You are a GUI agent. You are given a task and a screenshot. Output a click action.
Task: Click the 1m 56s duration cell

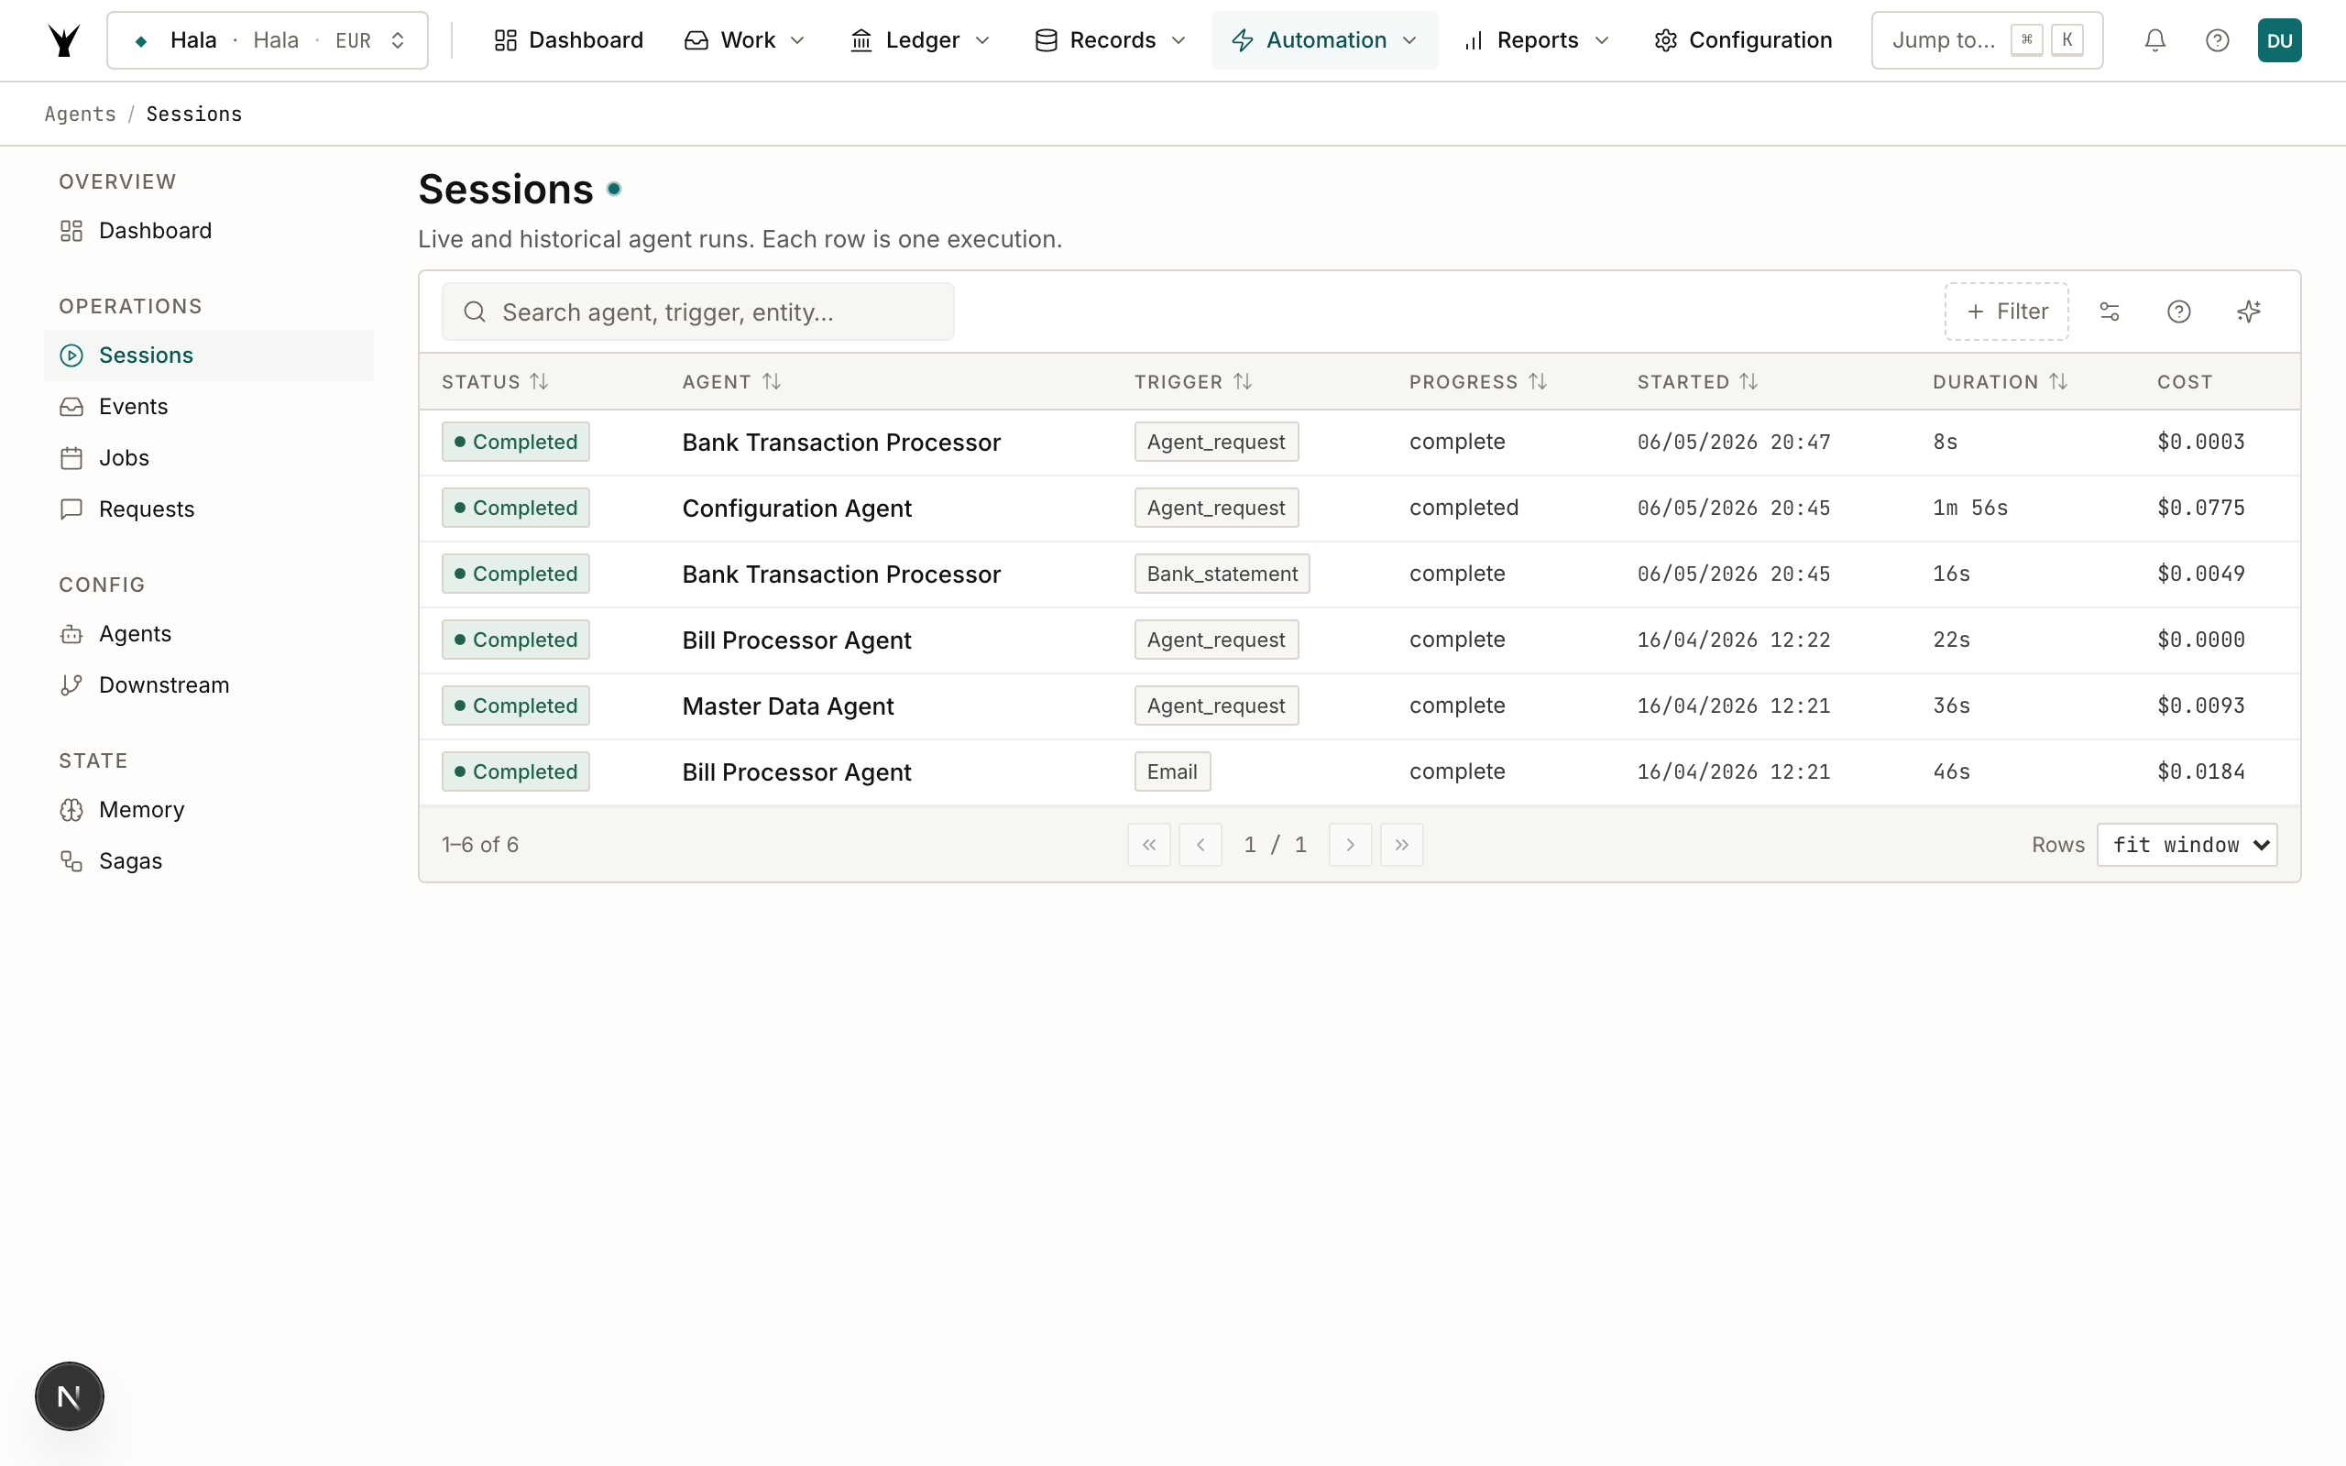pos(1970,508)
